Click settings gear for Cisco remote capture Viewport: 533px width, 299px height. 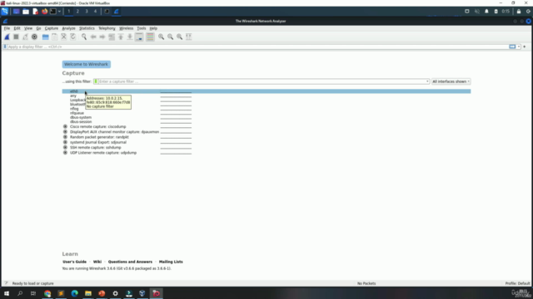click(x=65, y=126)
